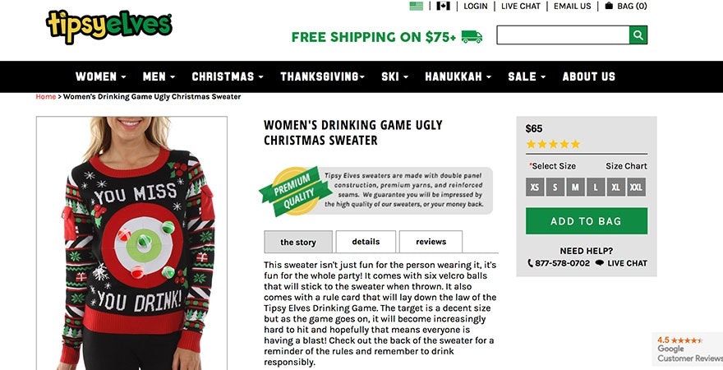
Task: Click the Live Chat speech bubble icon
Action: coord(600,263)
